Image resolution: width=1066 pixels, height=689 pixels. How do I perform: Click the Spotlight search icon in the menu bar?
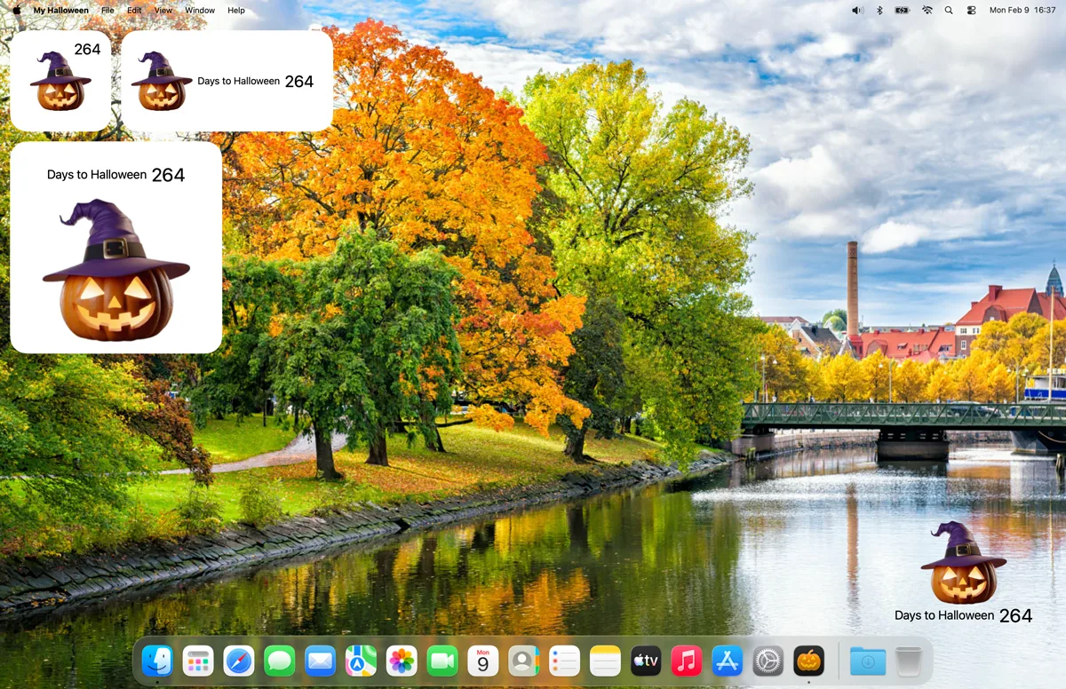pos(947,10)
